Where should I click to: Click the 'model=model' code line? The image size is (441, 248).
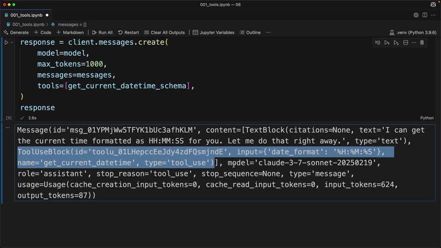pyautogui.click(x=63, y=53)
